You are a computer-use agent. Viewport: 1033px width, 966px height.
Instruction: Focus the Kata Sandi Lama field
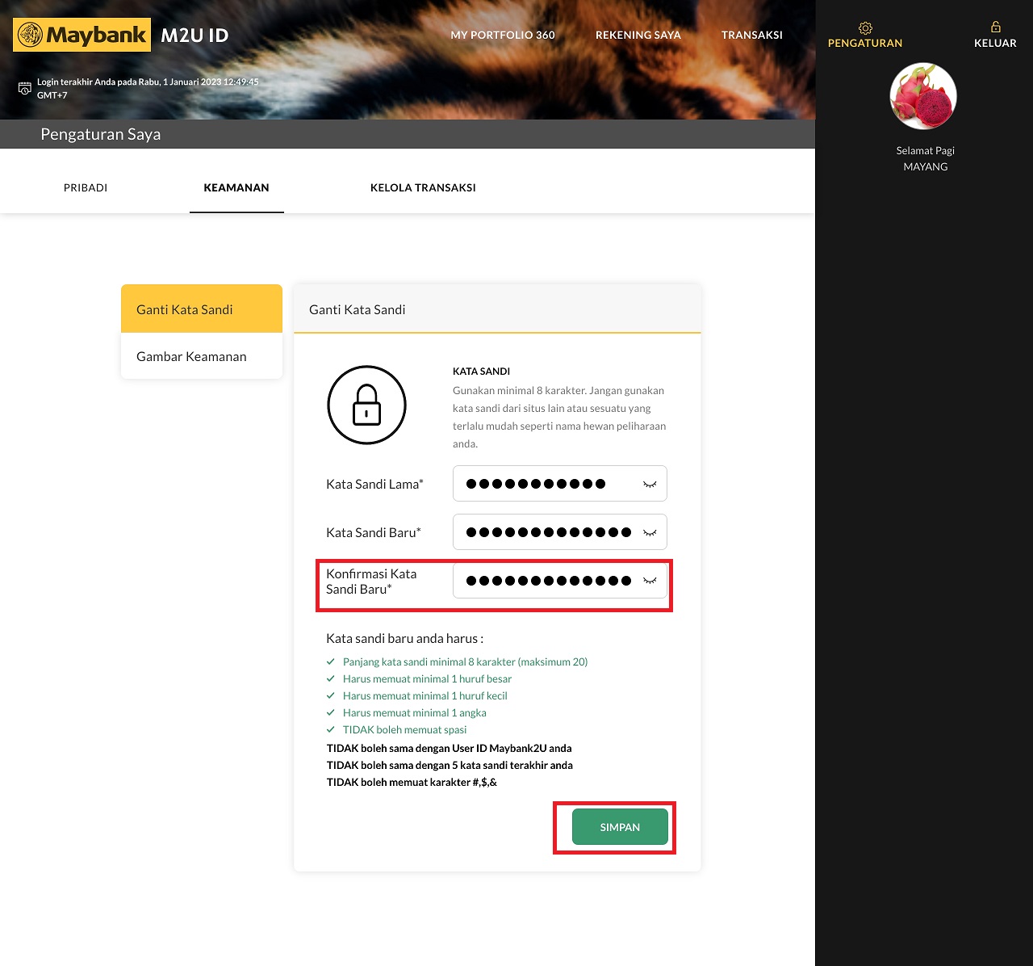(560, 484)
